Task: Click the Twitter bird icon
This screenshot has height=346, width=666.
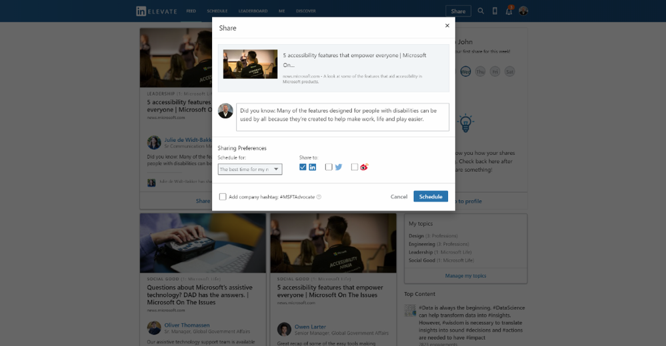Action: [339, 167]
